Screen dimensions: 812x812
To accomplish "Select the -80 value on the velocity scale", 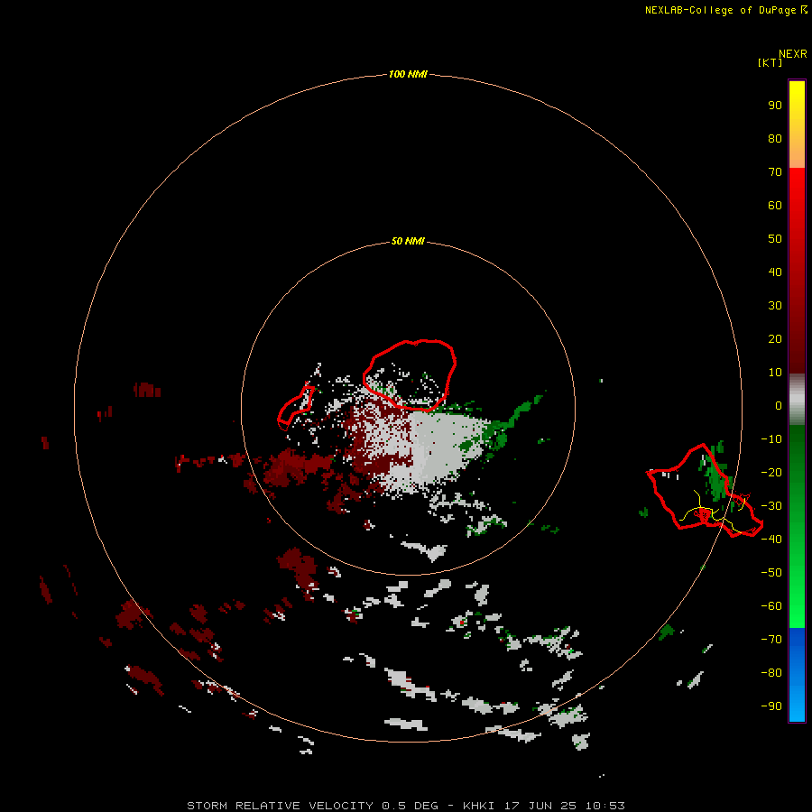I will (x=771, y=673).
